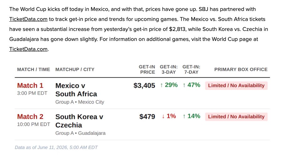Click the green up arrow beside 47%
The width and height of the screenshot is (297, 159).
[x=184, y=85]
